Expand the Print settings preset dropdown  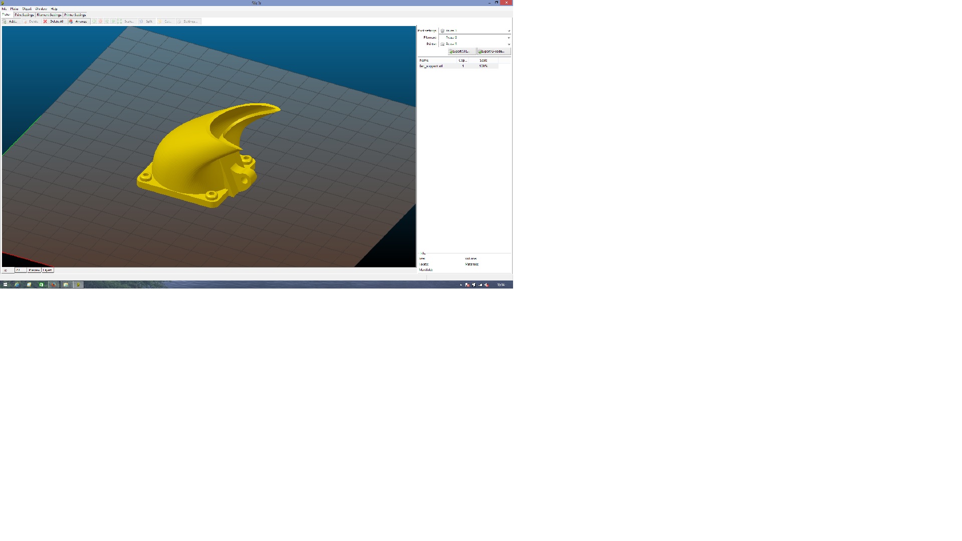tap(509, 31)
